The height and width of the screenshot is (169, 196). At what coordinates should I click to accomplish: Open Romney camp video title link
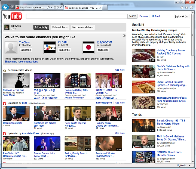(107, 124)
